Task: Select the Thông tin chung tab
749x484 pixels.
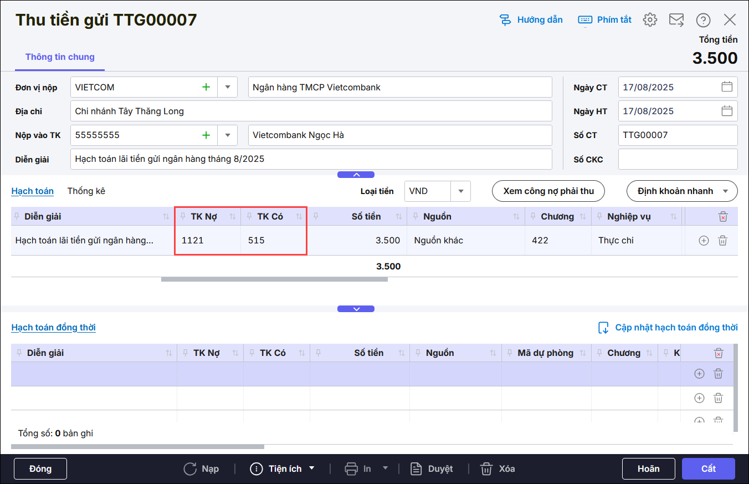Action: coord(60,57)
